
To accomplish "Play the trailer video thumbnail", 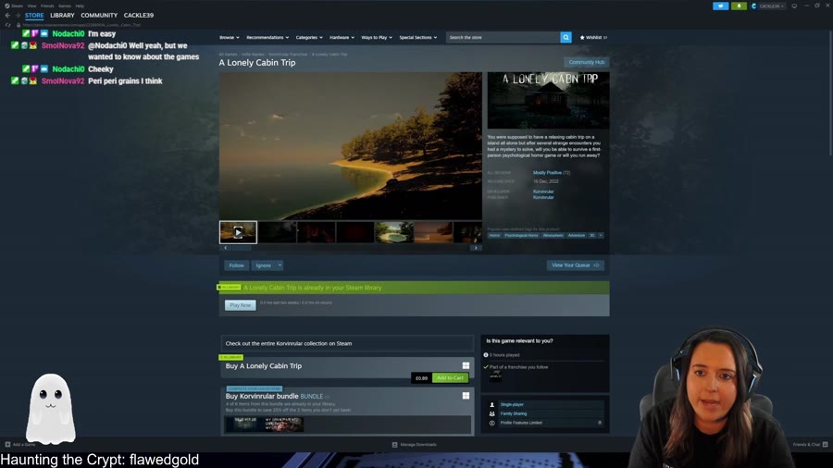I will pos(238,232).
